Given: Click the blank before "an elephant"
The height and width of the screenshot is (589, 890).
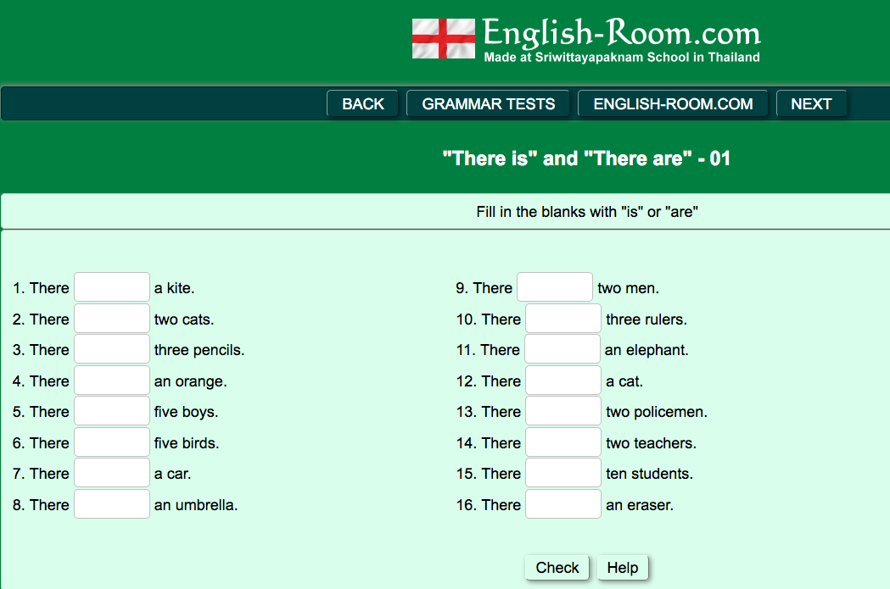Looking at the screenshot, I should coord(562,349).
